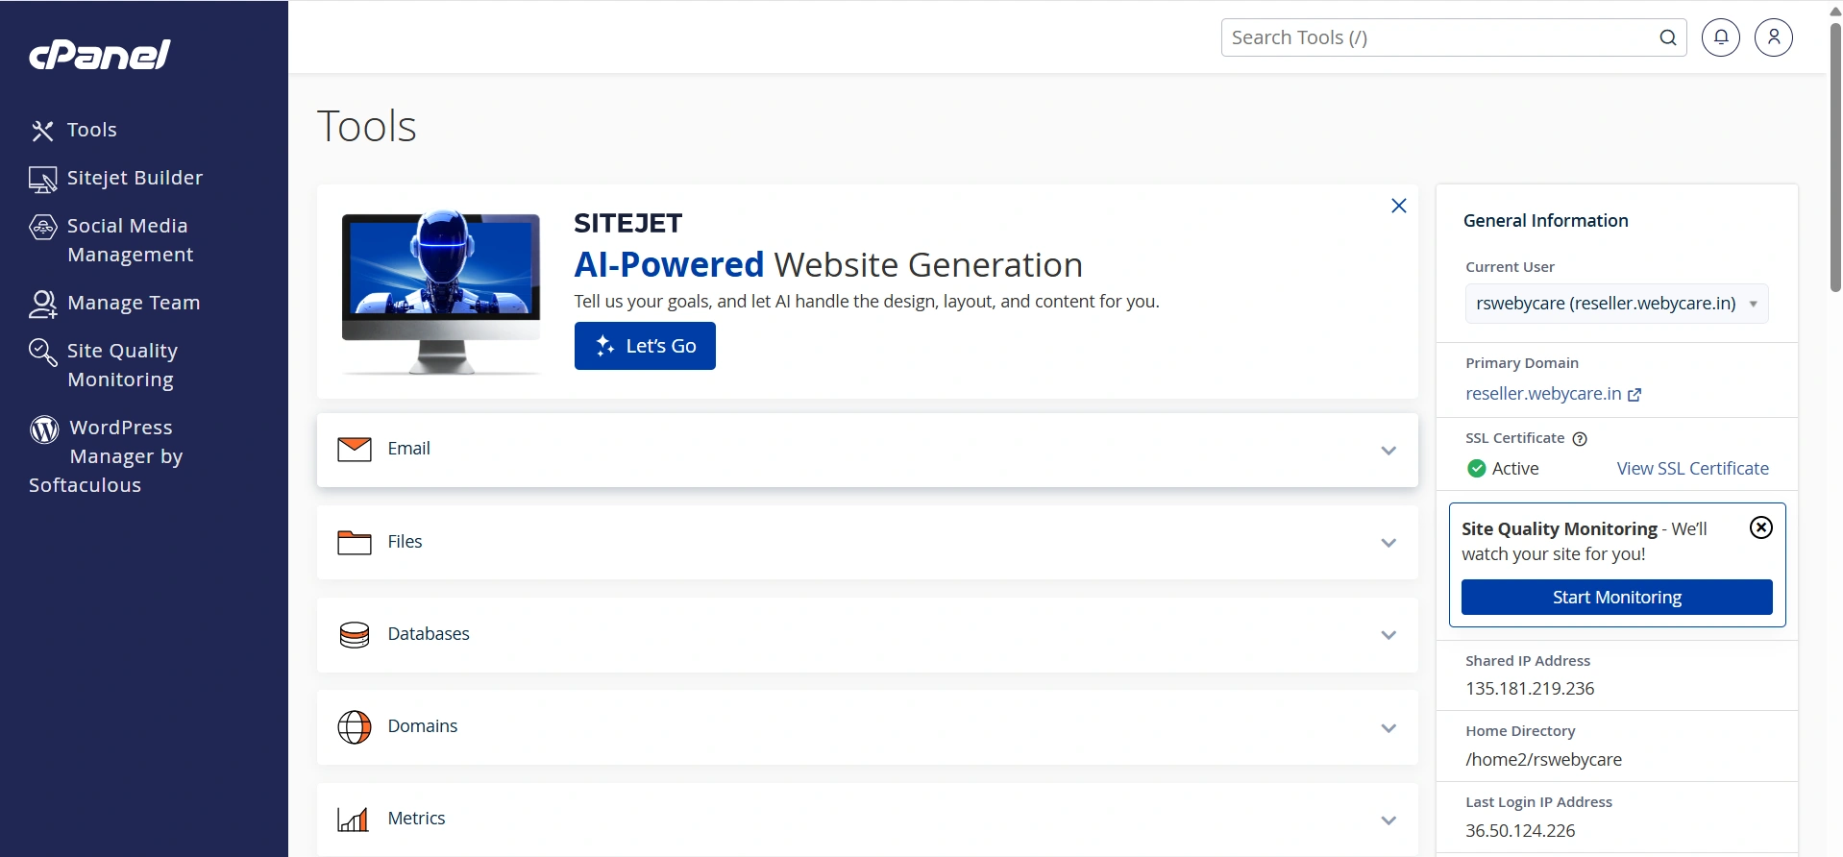This screenshot has height=857, width=1843.
Task: Click the Sitejet Builder monitor icon
Action: (x=42, y=180)
